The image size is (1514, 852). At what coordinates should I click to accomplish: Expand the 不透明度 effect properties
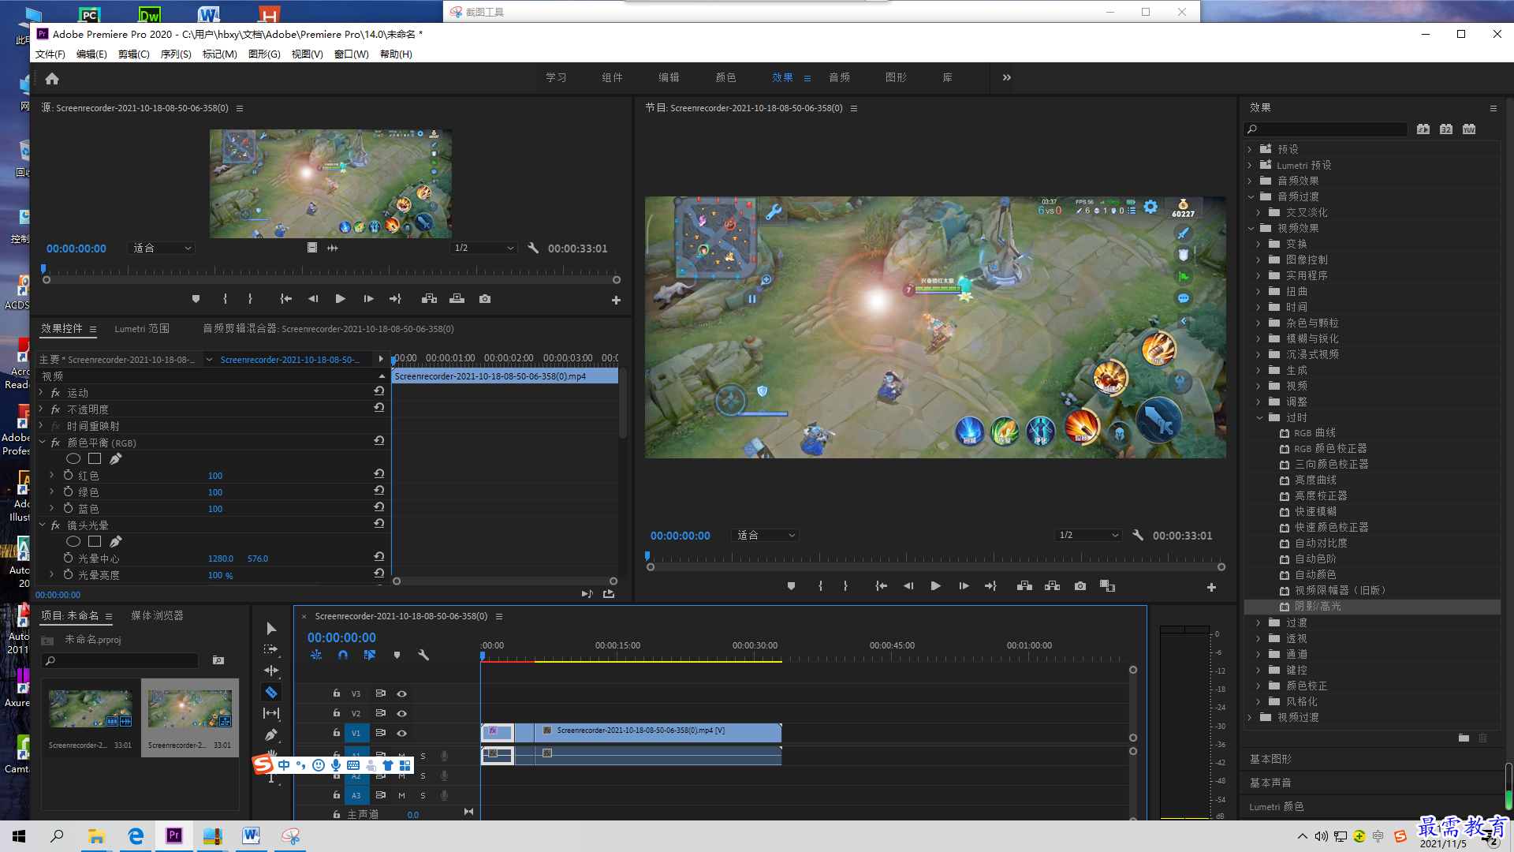41,409
